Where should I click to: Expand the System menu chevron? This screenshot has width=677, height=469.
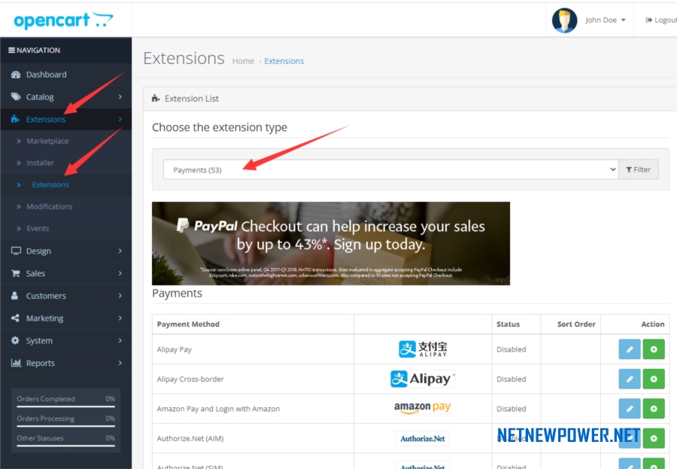click(x=120, y=340)
